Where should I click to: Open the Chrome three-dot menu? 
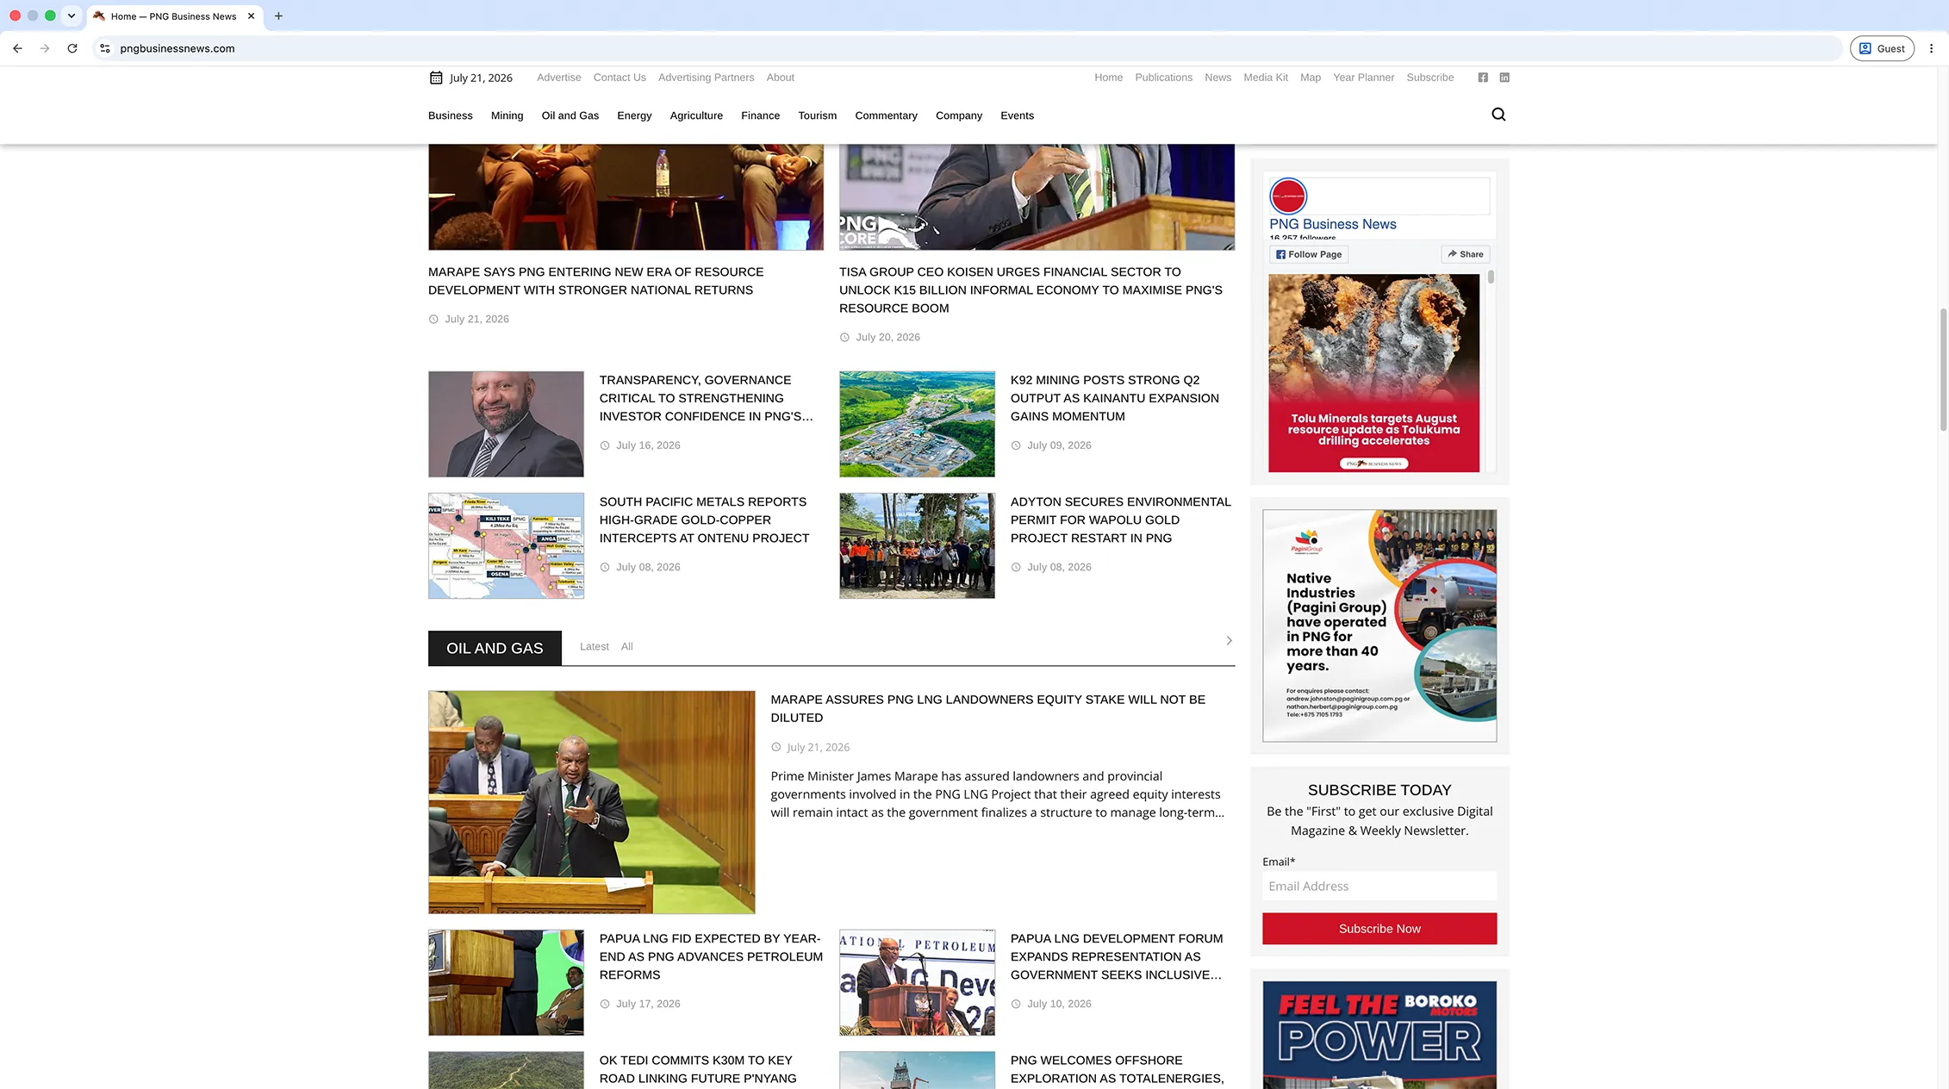1931,48
